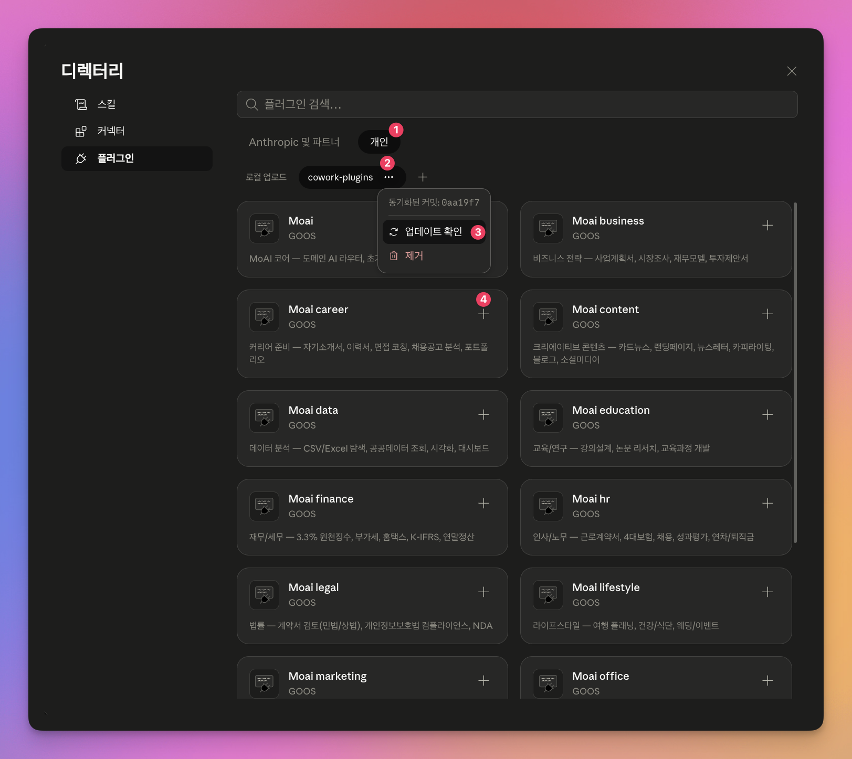Open the Moai content plugin title
This screenshot has width=852, height=759.
click(605, 309)
